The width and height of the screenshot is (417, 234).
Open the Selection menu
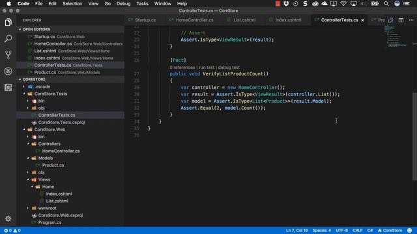coord(72,3)
